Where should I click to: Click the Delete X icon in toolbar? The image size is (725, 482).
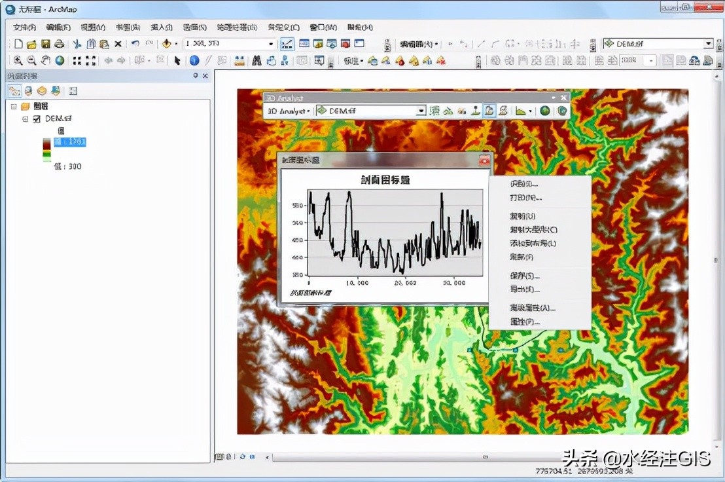118,44
